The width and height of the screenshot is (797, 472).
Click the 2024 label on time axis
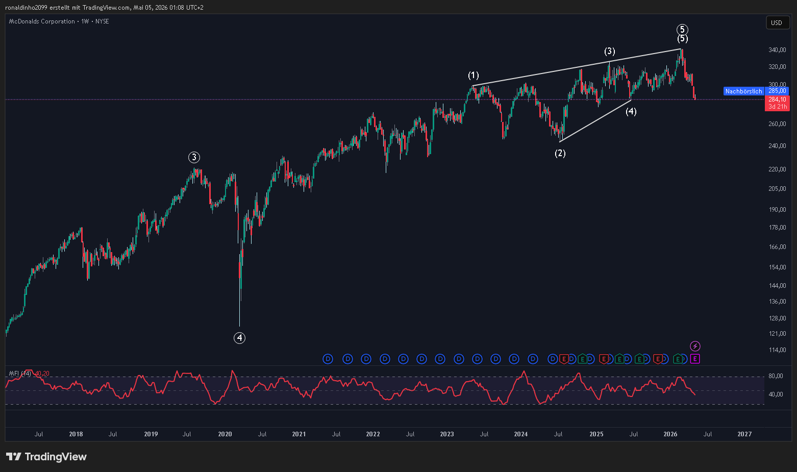[521, 434]
